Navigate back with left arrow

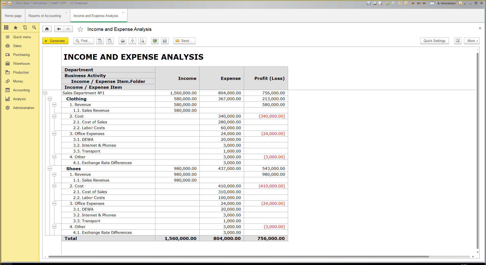[x=59, y=29]
